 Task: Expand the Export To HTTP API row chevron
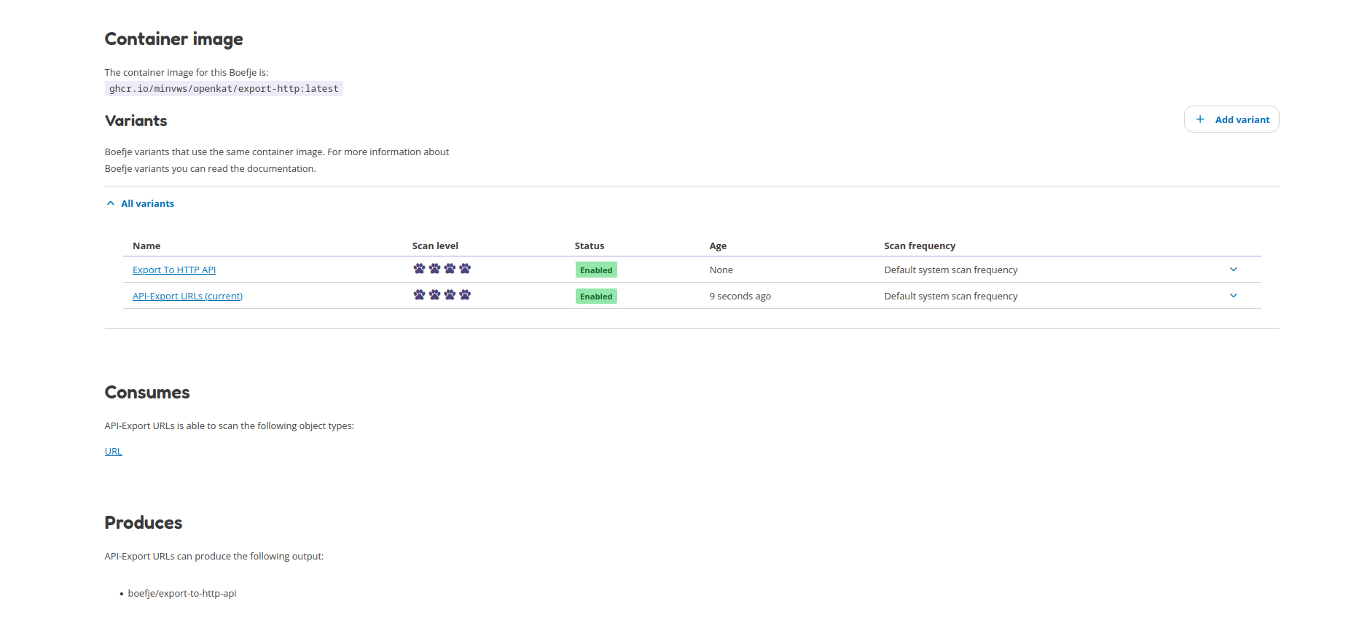click(1234, 270)
